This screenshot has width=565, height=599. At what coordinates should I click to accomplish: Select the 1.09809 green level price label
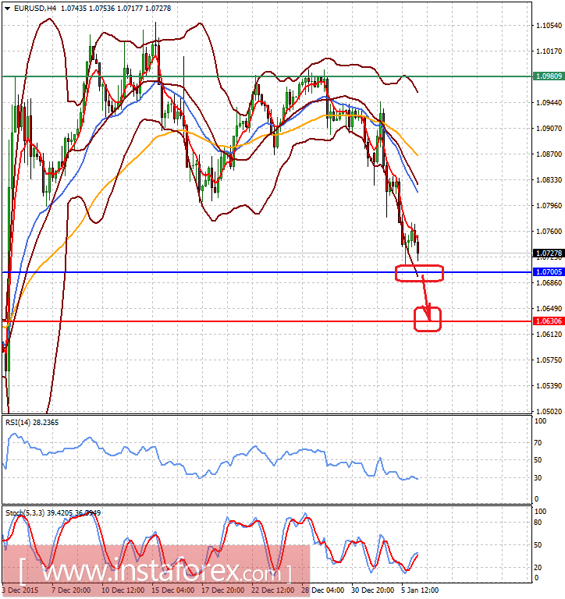pyautogui.click(x=549, y=76)
